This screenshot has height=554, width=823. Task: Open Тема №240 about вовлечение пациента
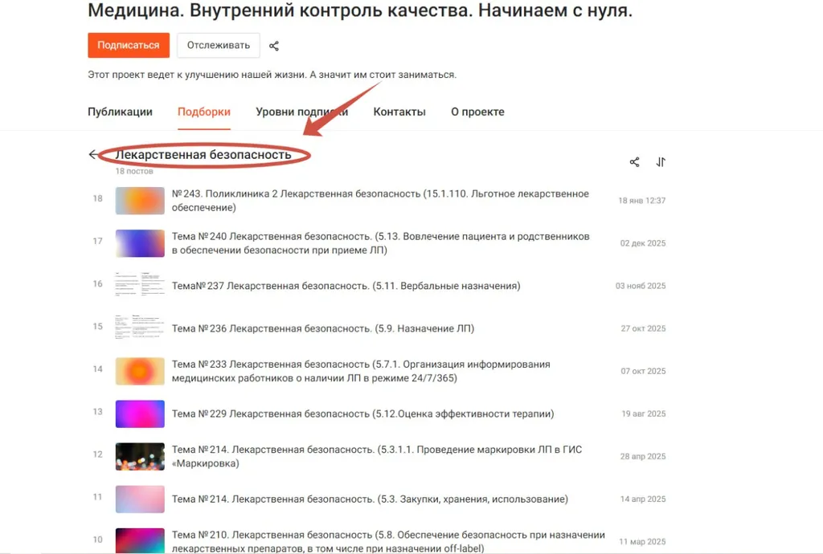click(x=378, y=243)
